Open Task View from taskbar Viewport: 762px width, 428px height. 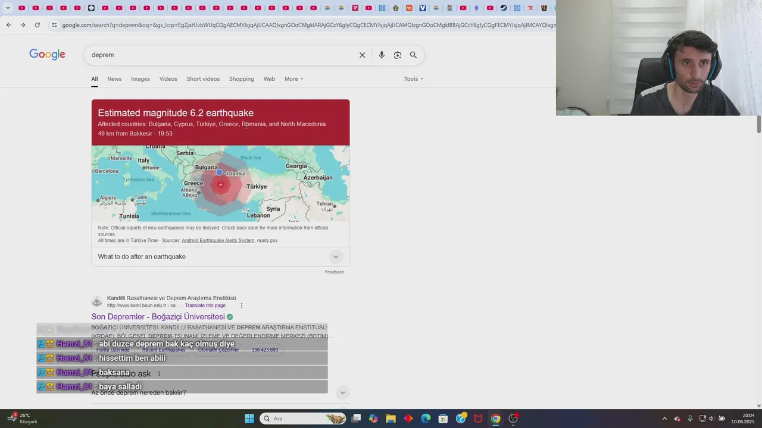[356, 418]
